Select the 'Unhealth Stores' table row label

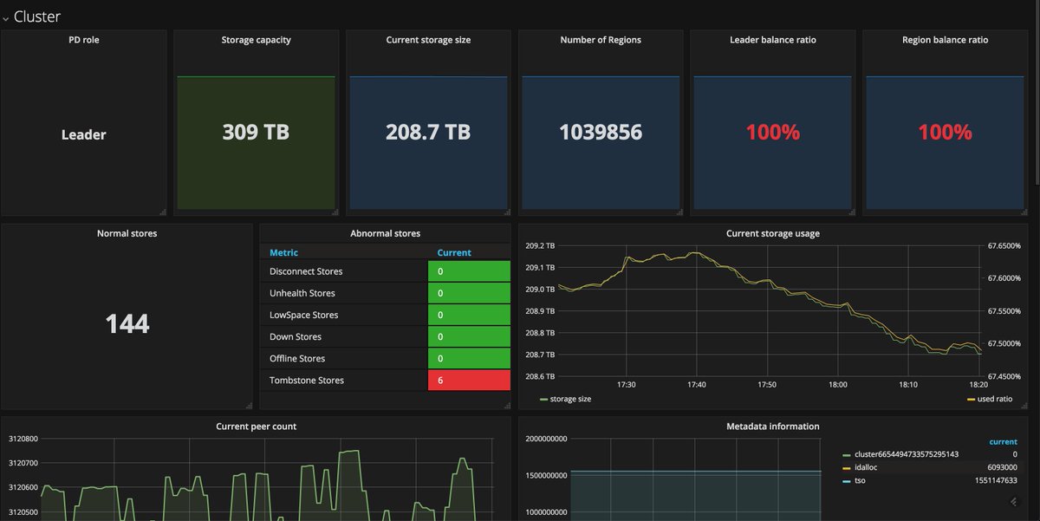click(302, 293)
